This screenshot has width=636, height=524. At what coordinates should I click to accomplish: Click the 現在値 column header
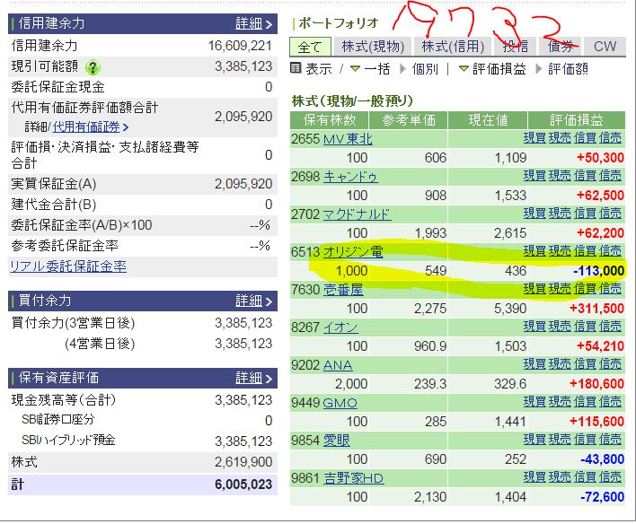click(488, 120)
